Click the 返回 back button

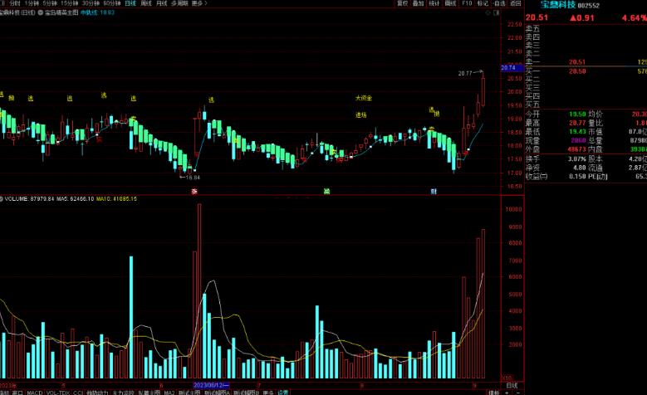point(516,3)
